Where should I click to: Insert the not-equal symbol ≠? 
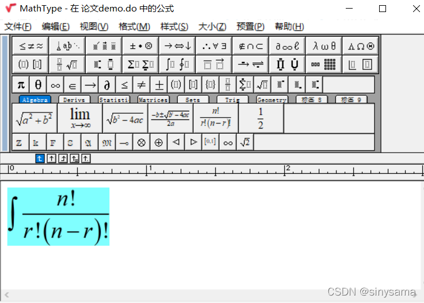141,85
